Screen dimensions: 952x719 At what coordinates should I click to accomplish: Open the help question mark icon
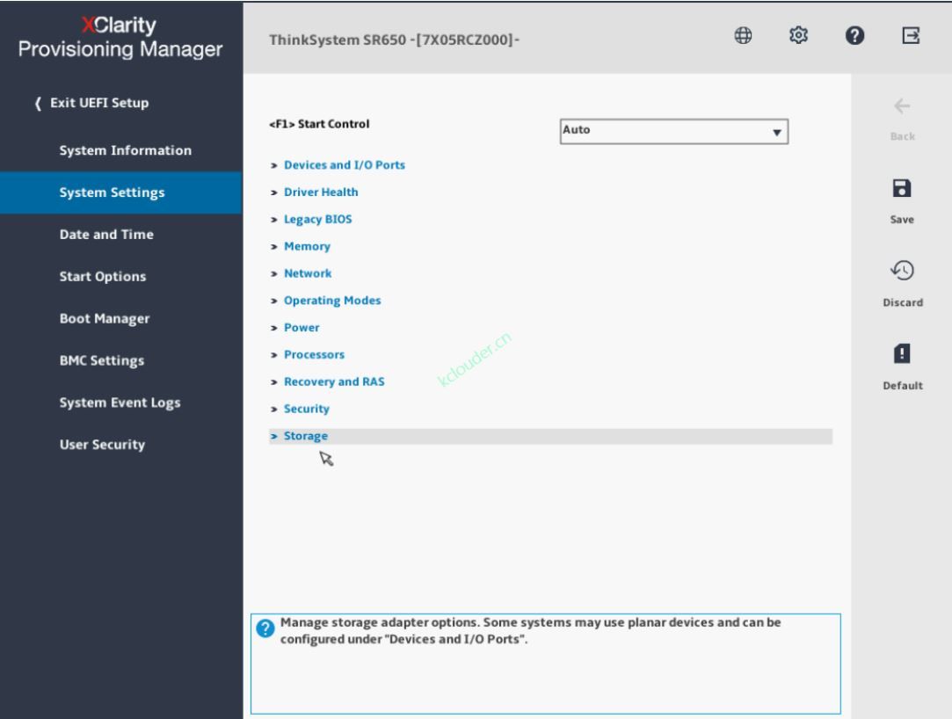tap(854, 36)
